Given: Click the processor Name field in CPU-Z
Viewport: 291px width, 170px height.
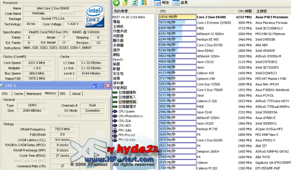Looking at the screenshot, I should 53,8.
